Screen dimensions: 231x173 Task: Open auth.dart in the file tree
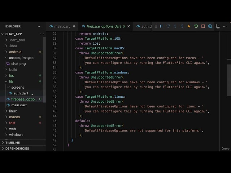click(21, 93)
